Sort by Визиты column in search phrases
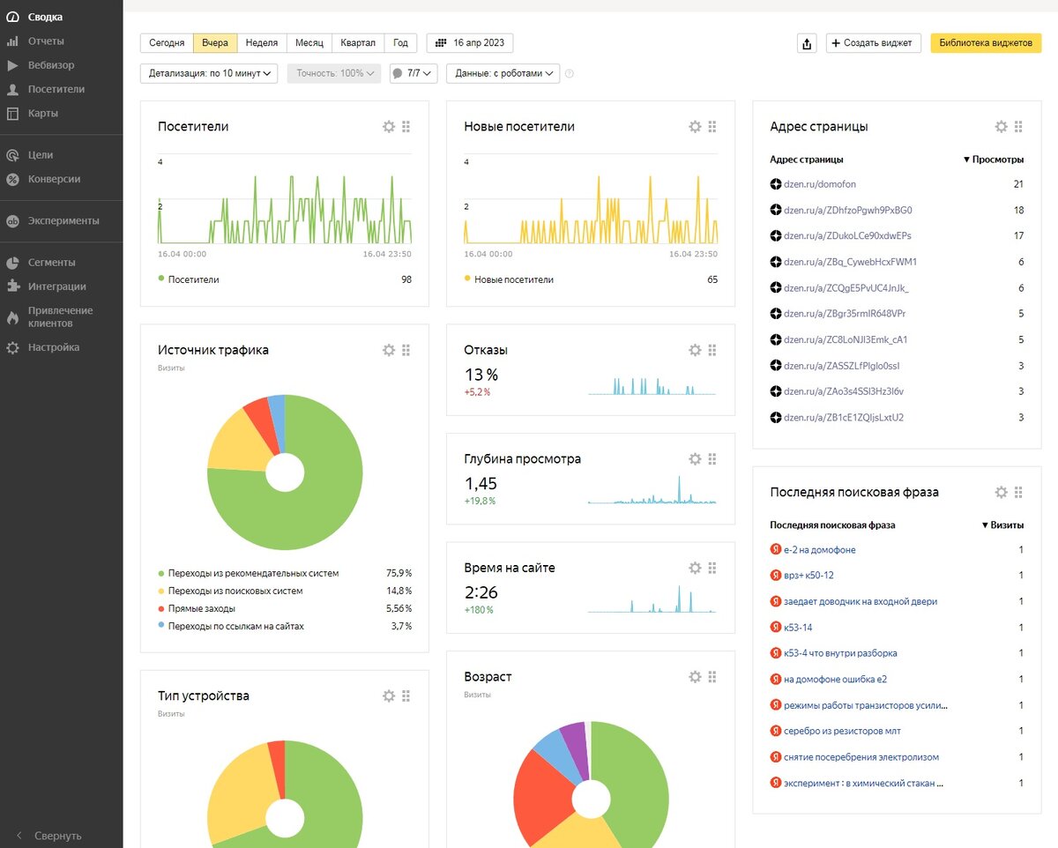Viewport: 1058px width, 848px height. [1002, 524]
